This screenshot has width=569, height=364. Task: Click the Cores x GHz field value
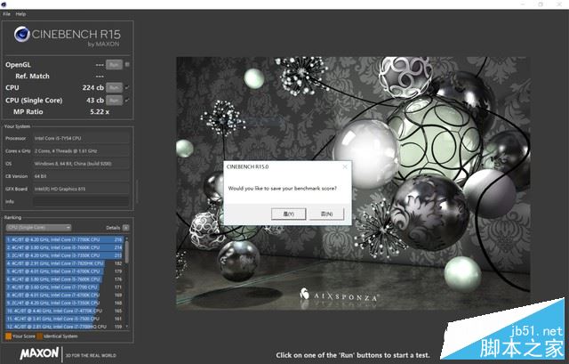(x=81, y=151)
